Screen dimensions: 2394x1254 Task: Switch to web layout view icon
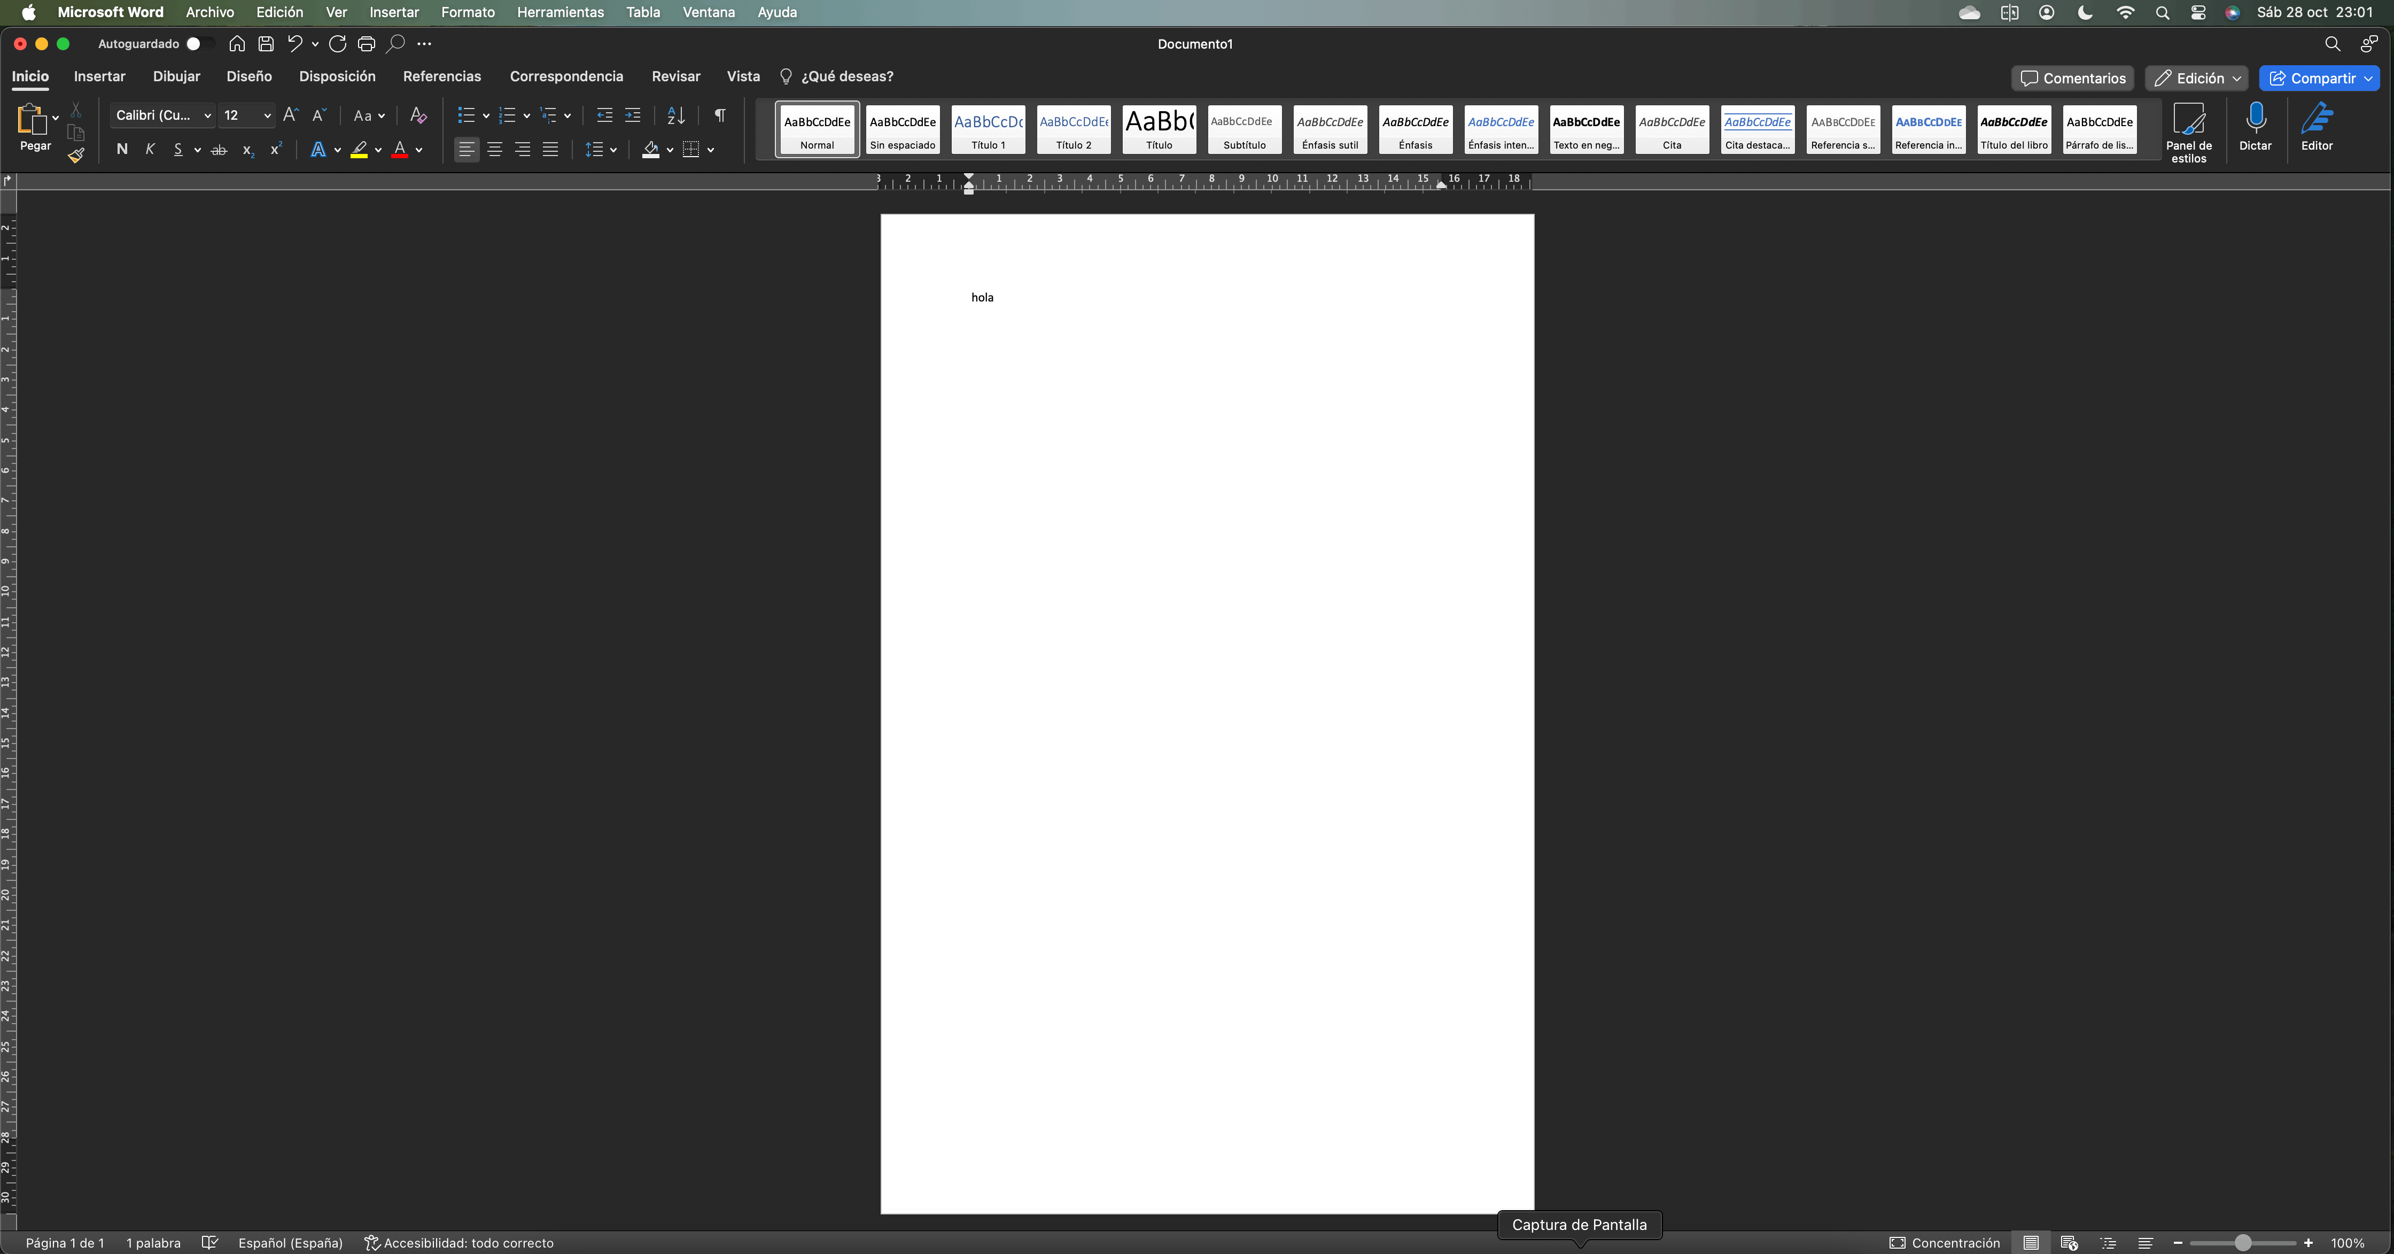[2069, 1243]
